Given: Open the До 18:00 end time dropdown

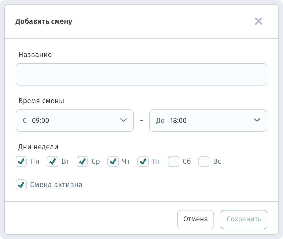Looking at the screenshot, I should (x=208, y=121).
